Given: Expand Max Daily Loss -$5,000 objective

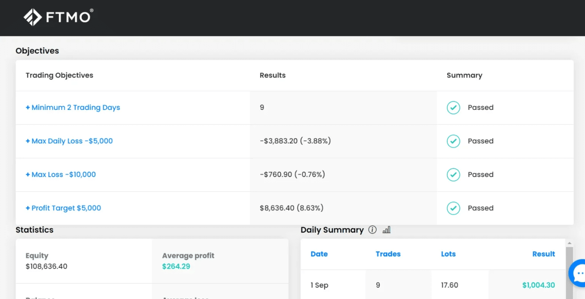Looking at the screenshot, I should click(69, 141).
